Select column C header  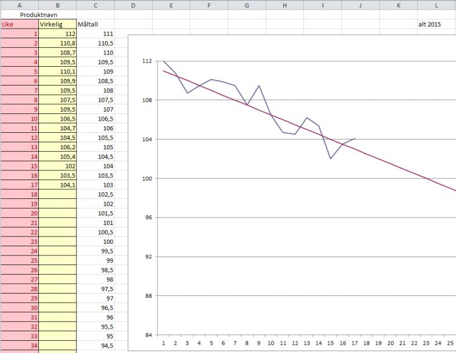(95, 5)
